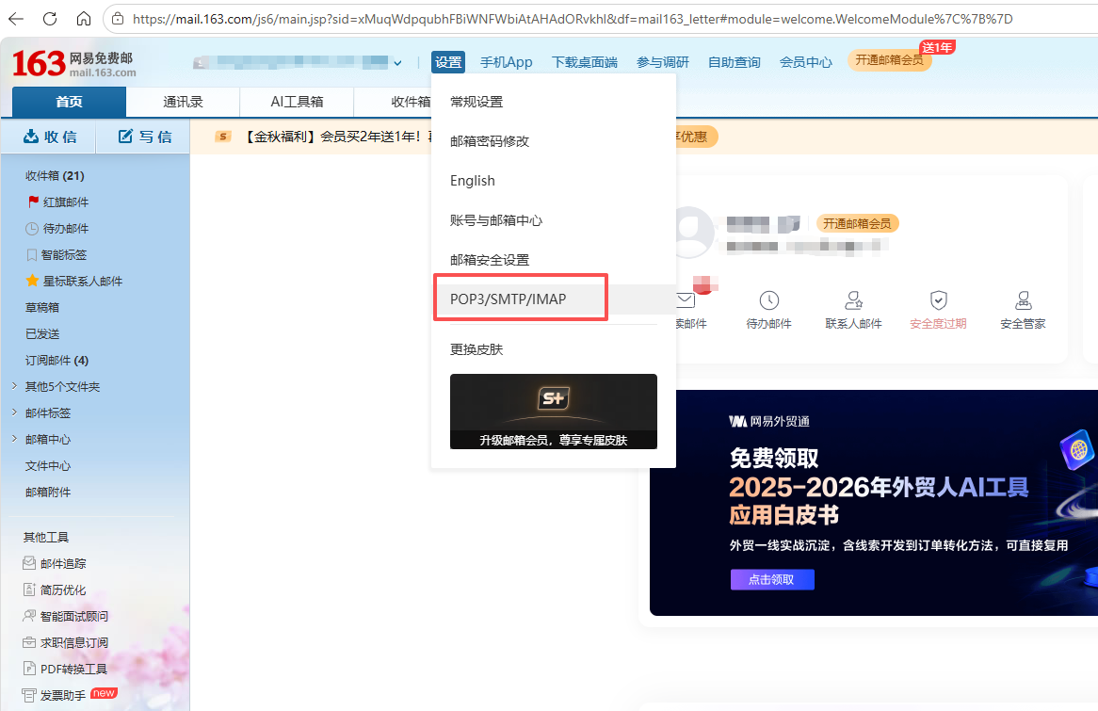Switch to the 首页 tab
Image resolution: width=1098 pixels, height=711 pixels.
(70, 102)
